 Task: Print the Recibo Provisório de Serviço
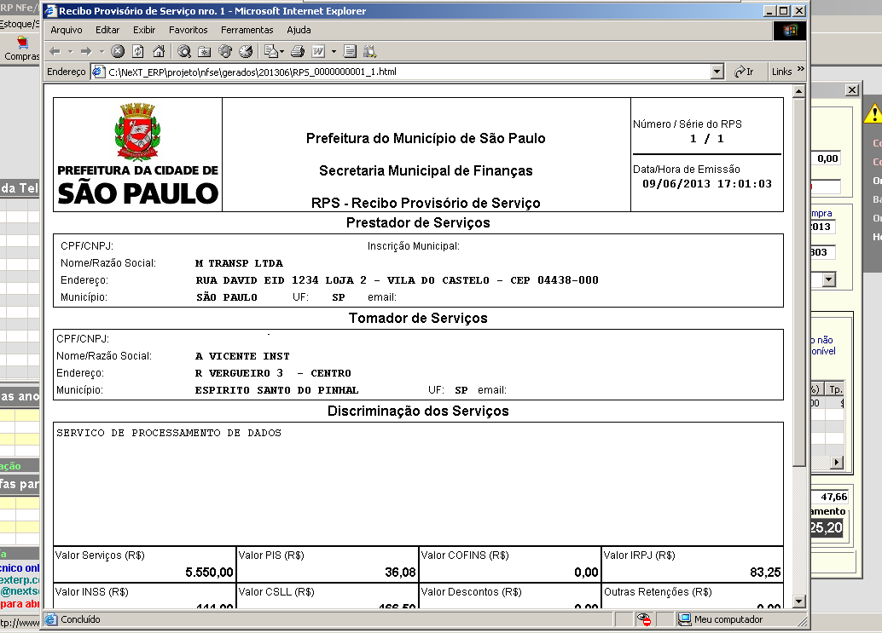tap(297, 51)
